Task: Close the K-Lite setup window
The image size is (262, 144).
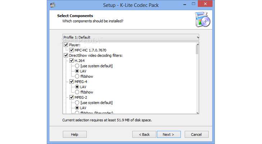Action: tap(206, 5)
